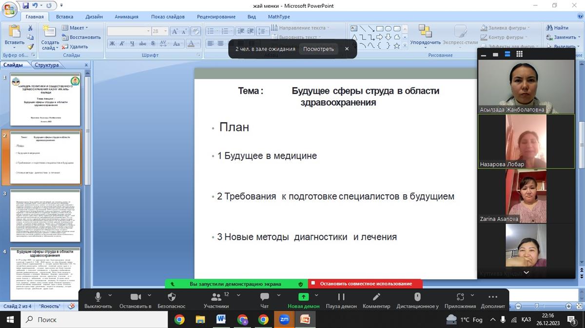The width and height of the screenshot is (585, 328).
Task: Click the Zoom camera stop video icon
Action: [135, 297]
